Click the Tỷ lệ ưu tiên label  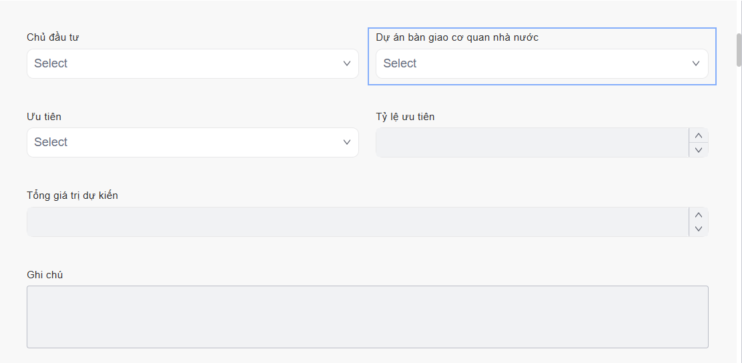click(405, 117)
